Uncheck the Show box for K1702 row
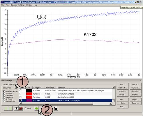 pyautogui.click(x=21, y=100)
